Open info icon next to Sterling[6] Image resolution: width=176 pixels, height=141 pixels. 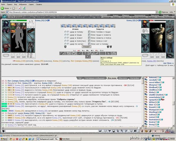[160, 112]
